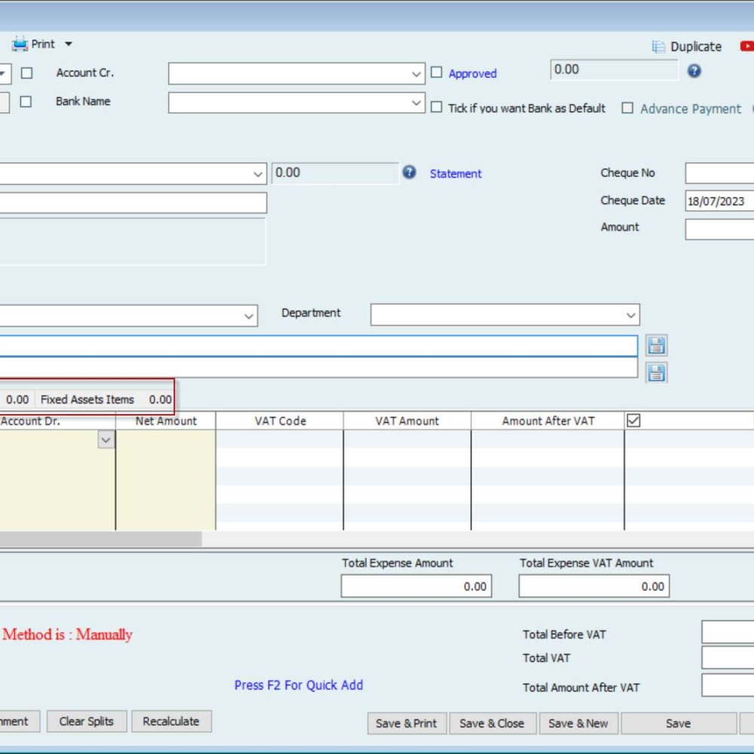Screen dimensions: 754x754
Task: Click Cheque Date field 18/07/2023
Action: coord(719,201)
